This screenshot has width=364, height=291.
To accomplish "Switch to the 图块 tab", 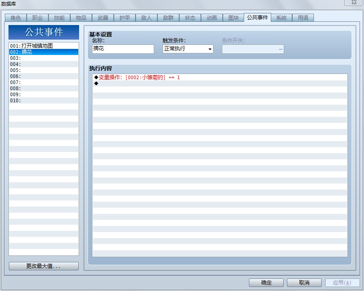I will click(x=234, y=18).
